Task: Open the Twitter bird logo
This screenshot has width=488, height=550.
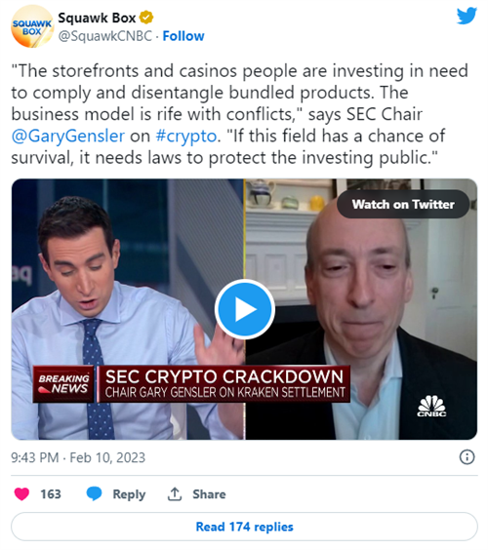Action: click(x=467, y=17)
